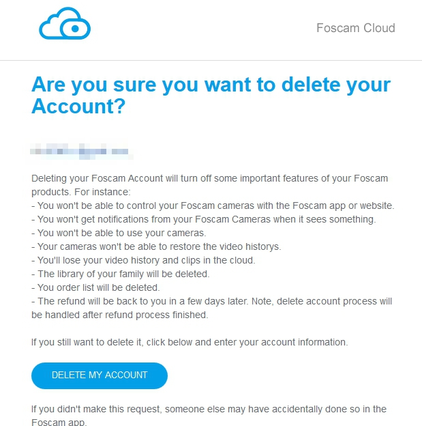Click the 'order list will be deleted' line
This screenshot has width=422, height=426.
(95, 287)
